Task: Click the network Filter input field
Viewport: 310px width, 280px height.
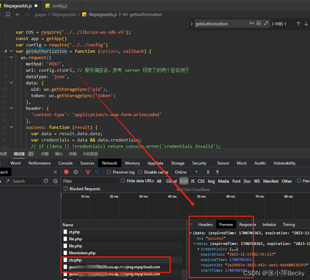Action: tap(89, 181)
